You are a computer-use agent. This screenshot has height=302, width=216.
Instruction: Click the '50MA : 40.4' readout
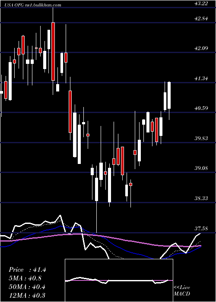pos(27,287)
